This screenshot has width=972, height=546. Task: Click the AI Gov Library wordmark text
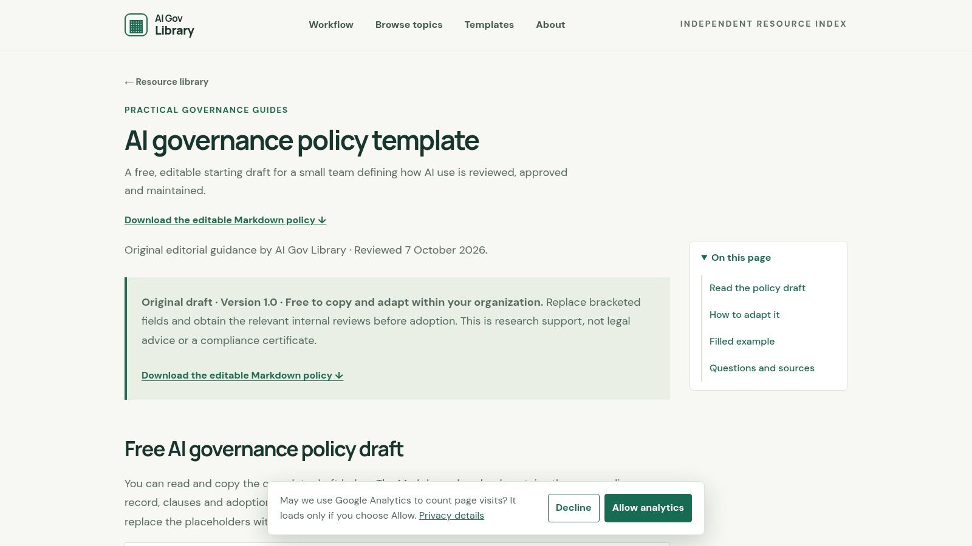click(x=174, y=25)
